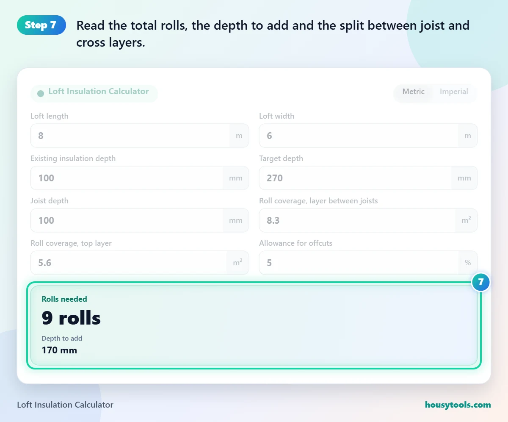Switch units to Metric
The height and width of the screenshot is (422, 508).
tap(413, 92)
